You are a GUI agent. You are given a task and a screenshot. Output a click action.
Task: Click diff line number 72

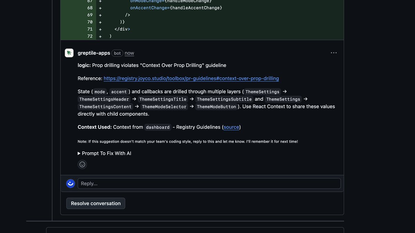pyautogui.click(x=90, y=36)
